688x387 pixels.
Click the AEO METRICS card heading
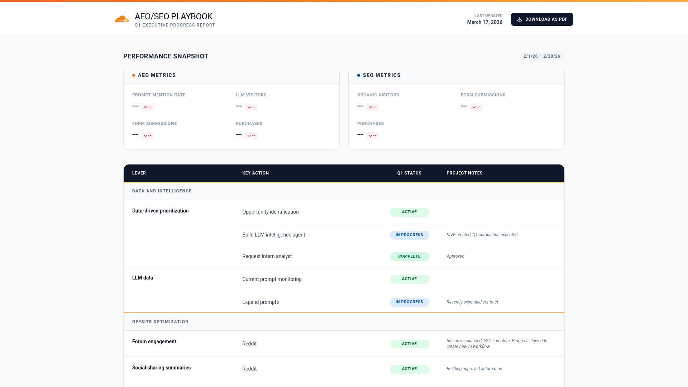tap(157, 75)
